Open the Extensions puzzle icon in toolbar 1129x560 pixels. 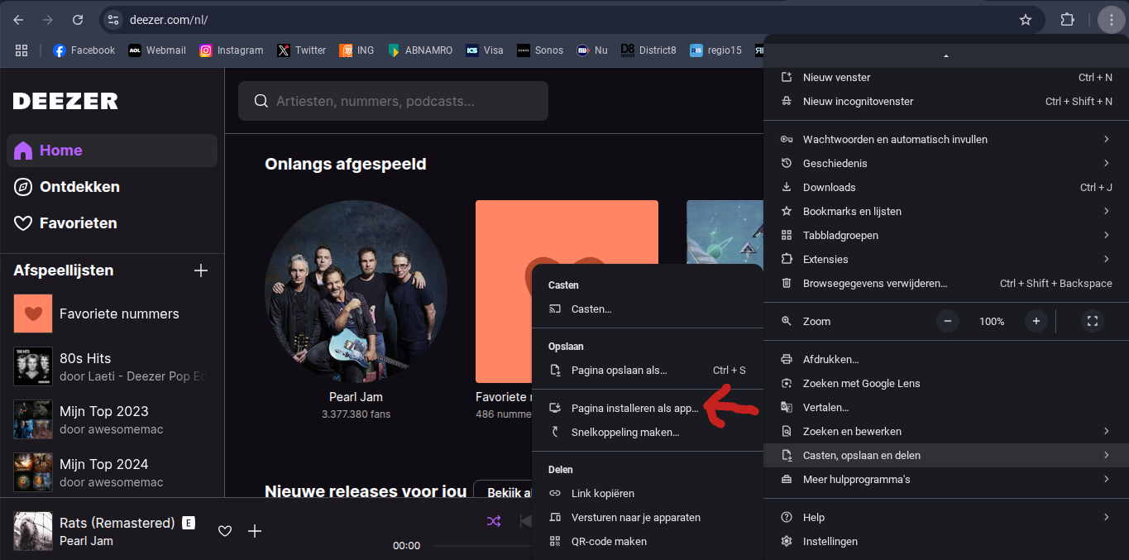1068,20
